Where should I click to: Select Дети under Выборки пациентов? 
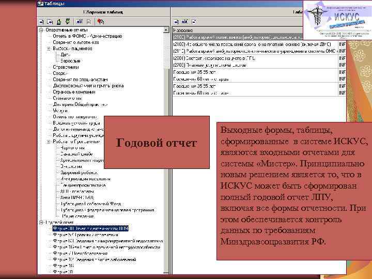[x=65, y=55]
